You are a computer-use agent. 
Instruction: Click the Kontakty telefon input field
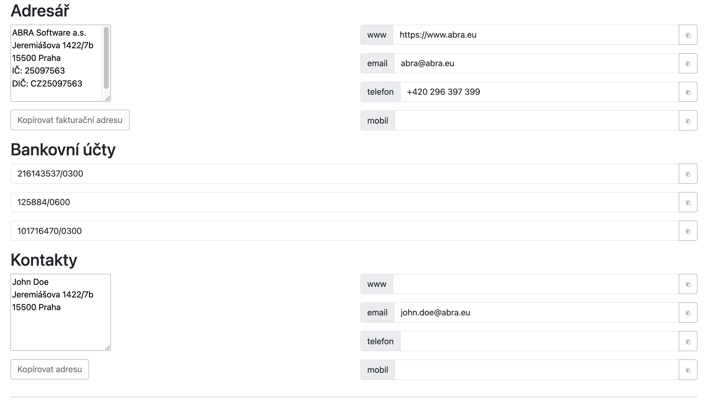coord(539,341)
